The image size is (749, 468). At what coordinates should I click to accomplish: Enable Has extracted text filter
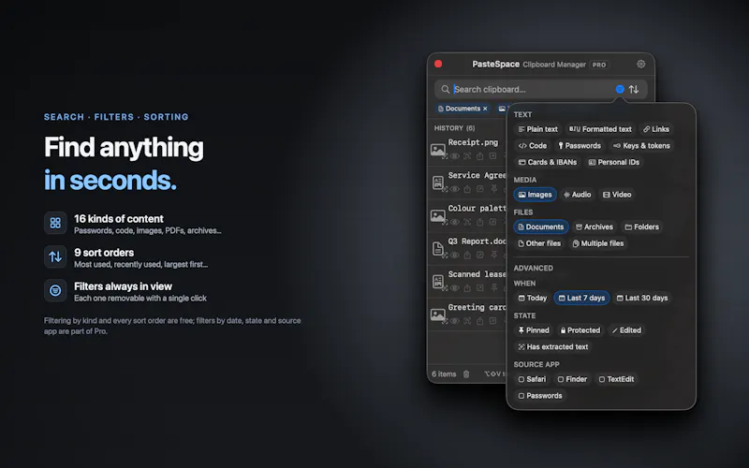(553, 346)
